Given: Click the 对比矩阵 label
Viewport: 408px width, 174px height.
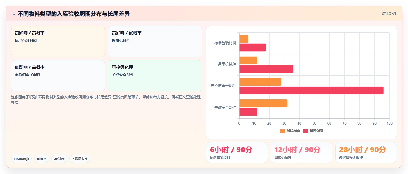Looking at the screenshot, I should click(x=389, y=13).
